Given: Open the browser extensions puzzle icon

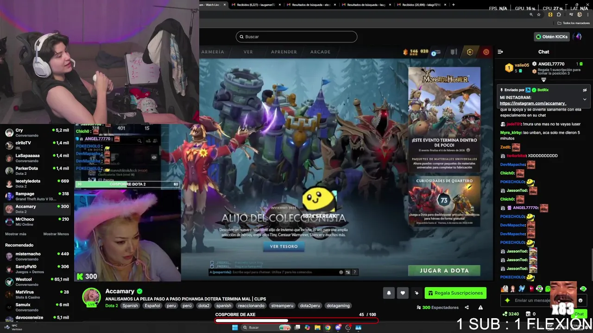Looking at the screenshot, I should tap(559, 15).
